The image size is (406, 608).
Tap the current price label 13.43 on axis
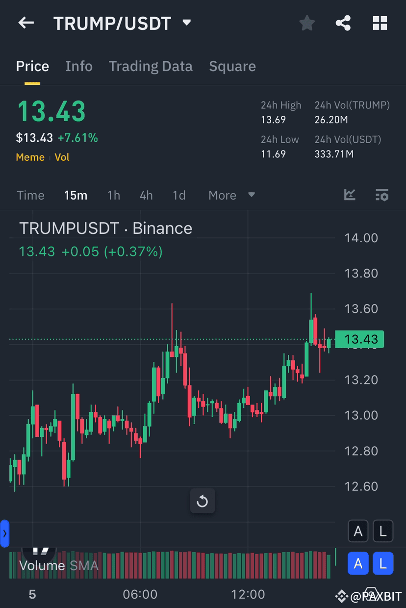[x=360, y=339]
